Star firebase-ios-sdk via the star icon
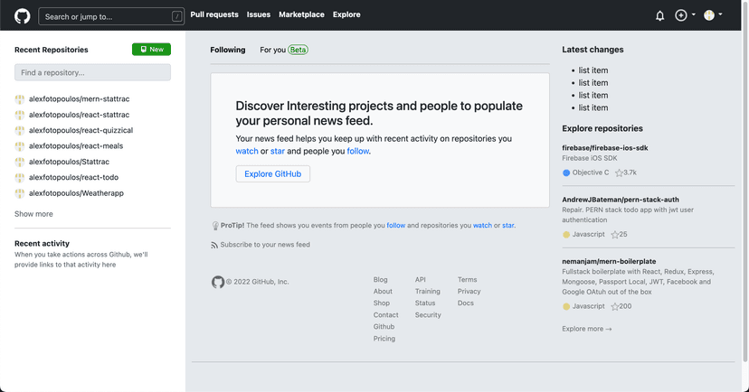Image resolution: width=749 pixels, height=392 pixels. pyautogui.click(x=619, y=173)
